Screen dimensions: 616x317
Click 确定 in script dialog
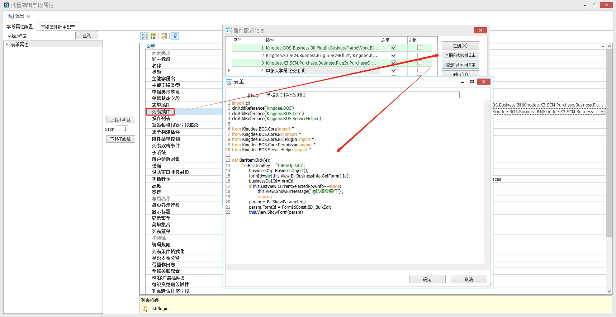427,279
